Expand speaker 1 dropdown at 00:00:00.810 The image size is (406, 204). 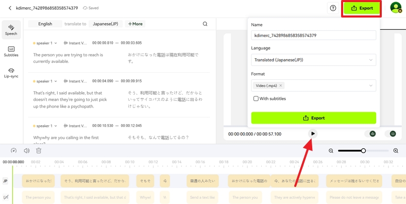pyautogui.click(x=45, y=43)
